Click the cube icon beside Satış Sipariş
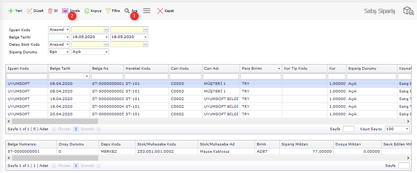Image resolution: width=417 pixels, height=173 pixels. [x=408, y=11]
